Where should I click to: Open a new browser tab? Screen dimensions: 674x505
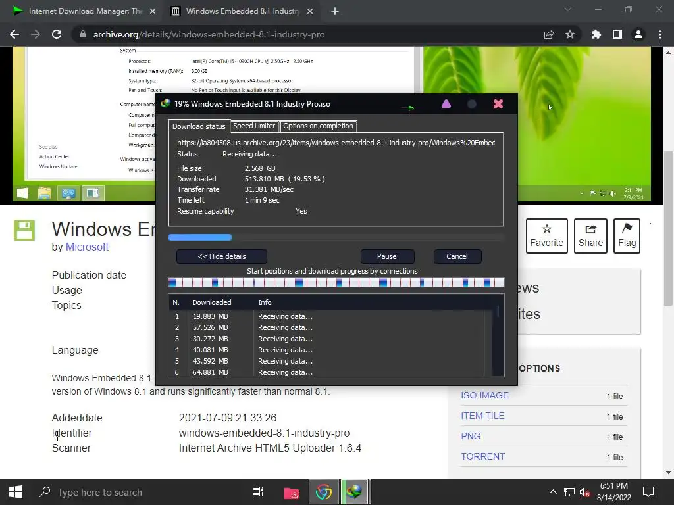tap(335, 11)
